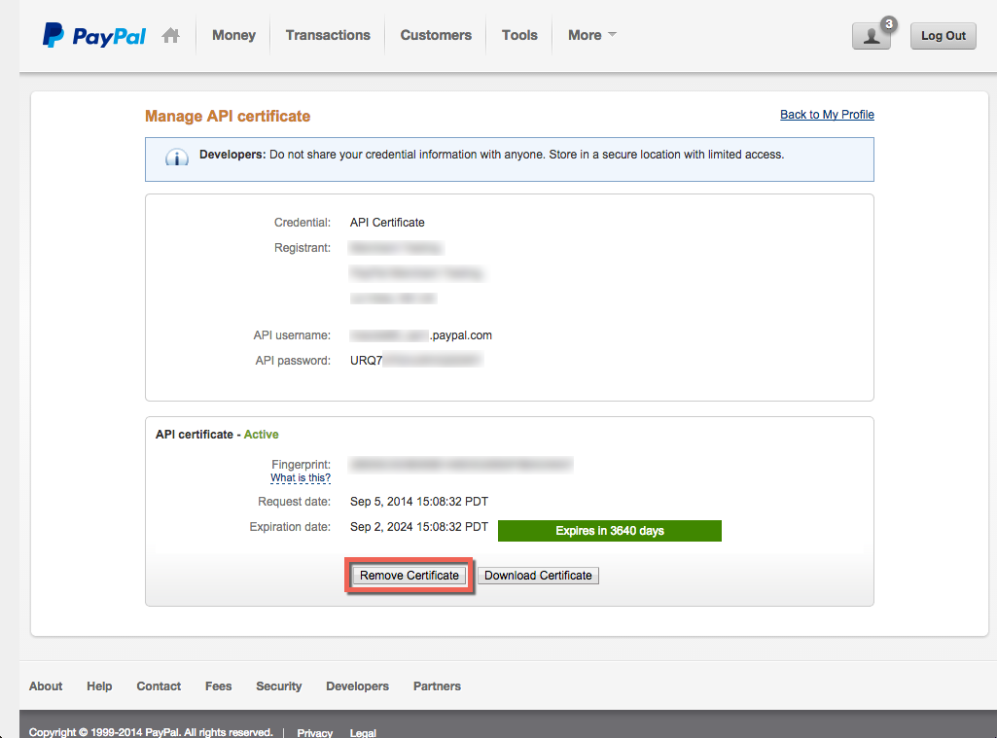Click the Fingerprint: field label
The height and width of the screenshot is (738, 997).
[301, 465]
